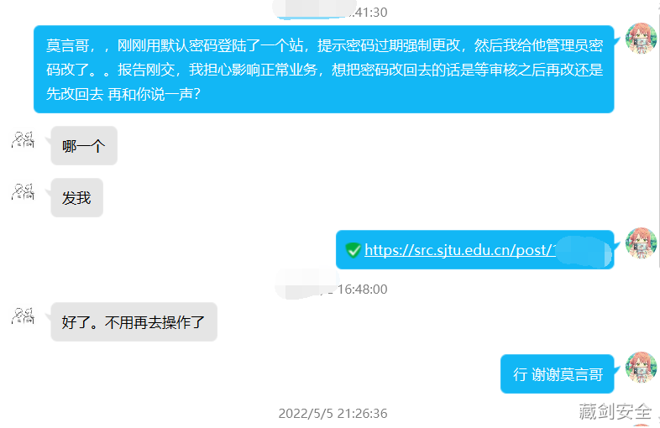Click sender avatar beside the long blue message

[x=641, y=39]
